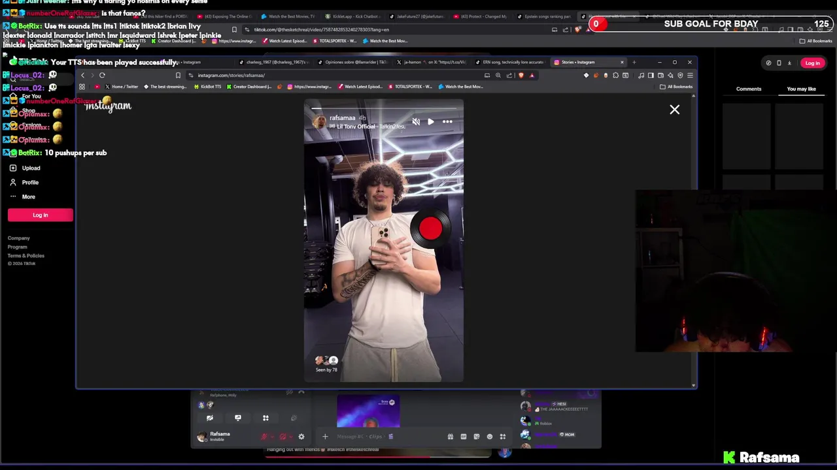837x470 pixels.
Task: View the 'Seen by 78' viewers list
Action: click(x=326, y=364)
